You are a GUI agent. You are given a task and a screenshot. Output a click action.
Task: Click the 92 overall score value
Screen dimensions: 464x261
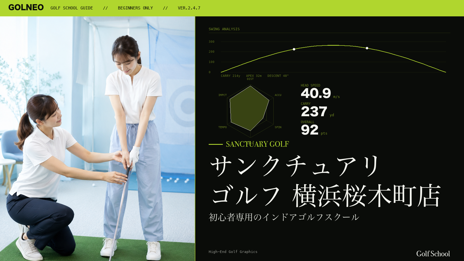(309, 130)
